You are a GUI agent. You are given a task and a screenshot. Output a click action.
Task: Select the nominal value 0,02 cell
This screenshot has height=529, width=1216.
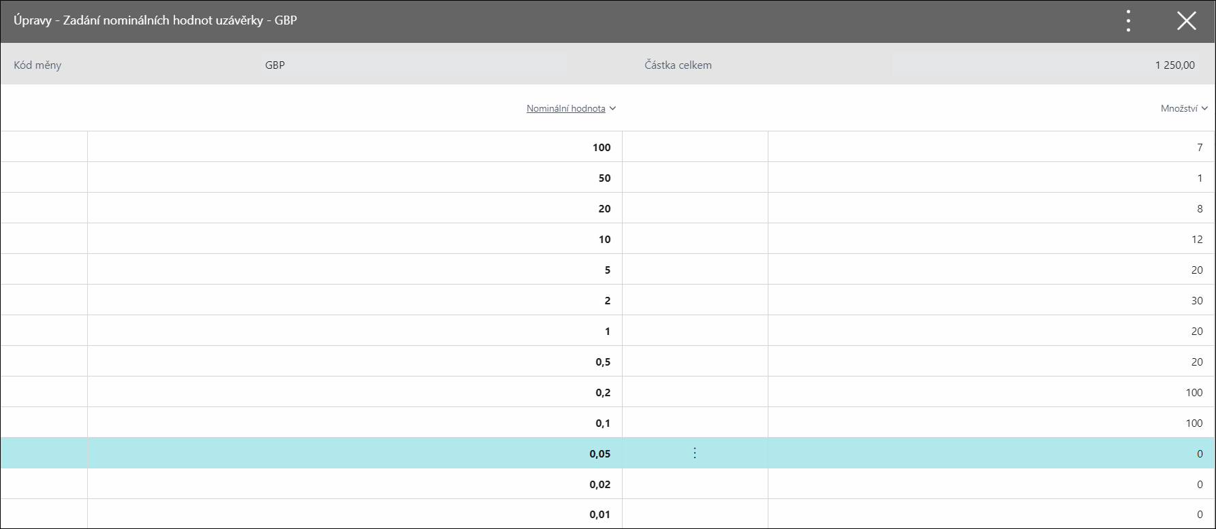click(355, 484)
